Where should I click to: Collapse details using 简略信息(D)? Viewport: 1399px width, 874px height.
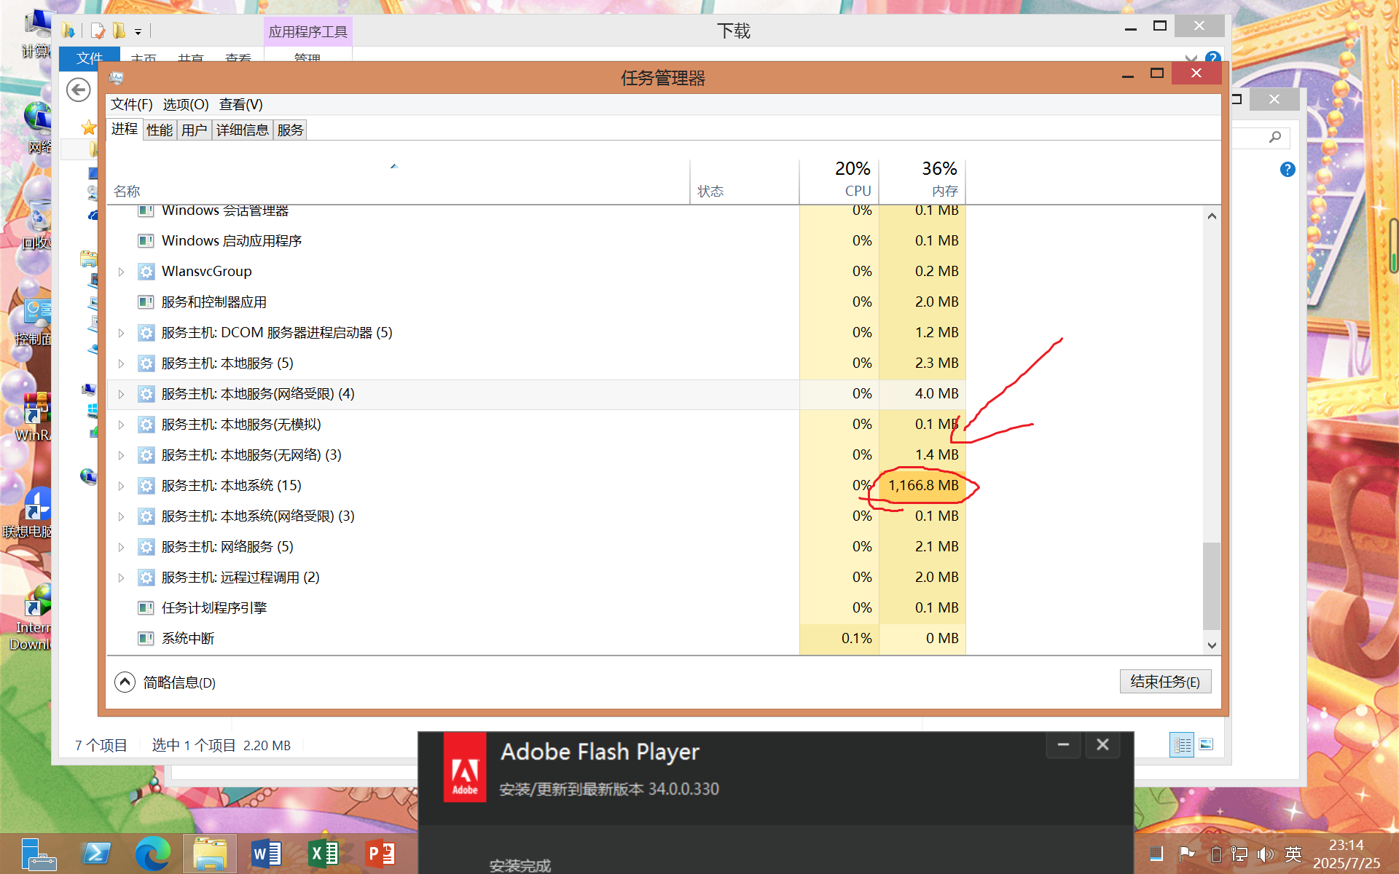(166, 682)
